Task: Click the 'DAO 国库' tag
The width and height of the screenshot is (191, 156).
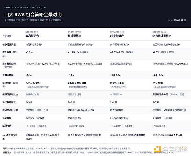Action: pyautogui.click(x=31, y=126)
